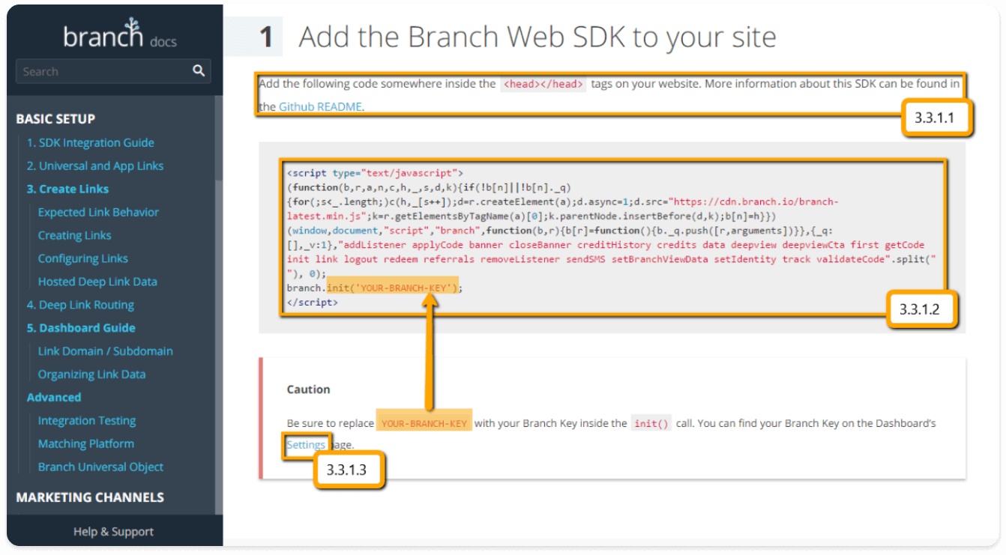
Task: Click the Branch docs logo
Action: (120, 34)
